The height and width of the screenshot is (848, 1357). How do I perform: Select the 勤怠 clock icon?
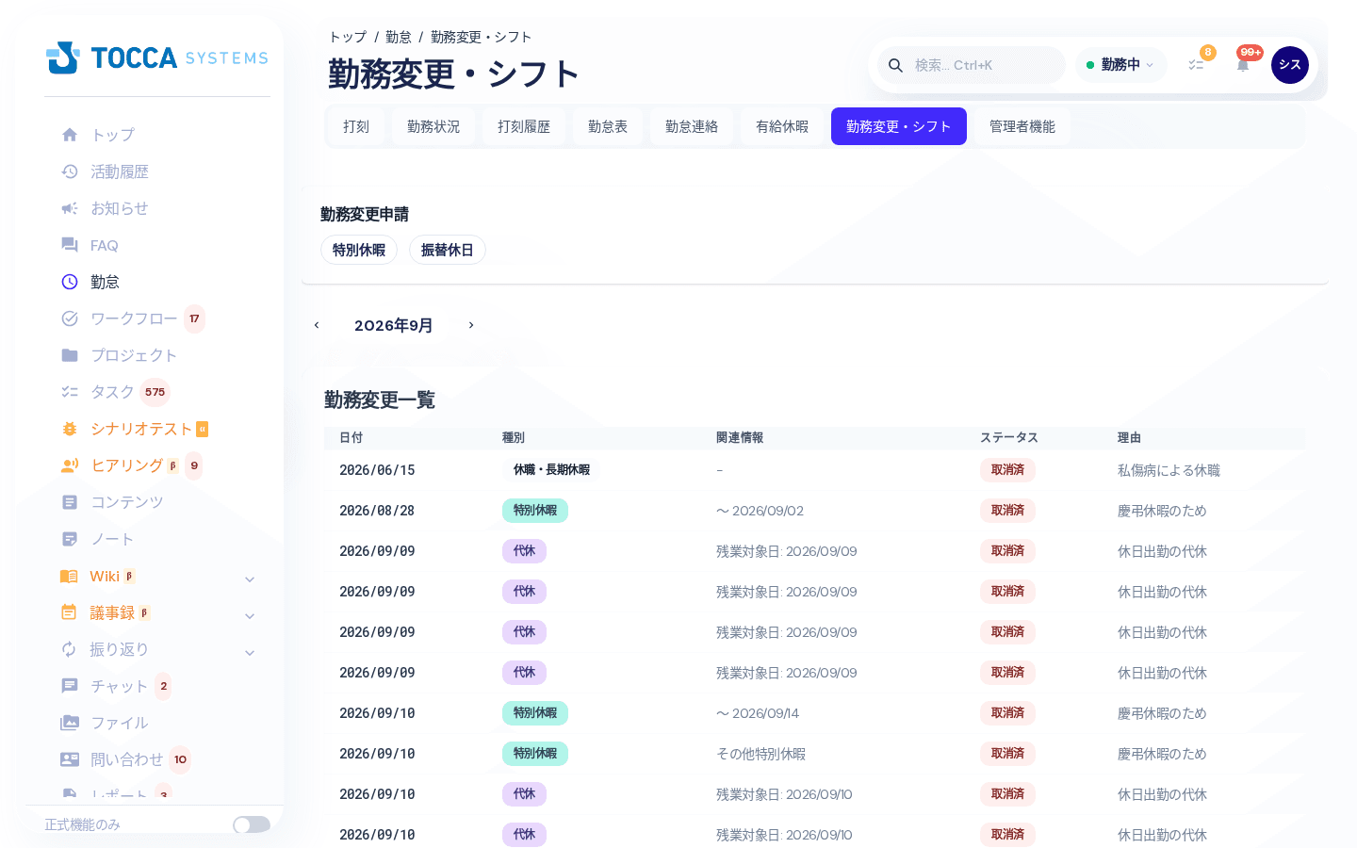70,282
